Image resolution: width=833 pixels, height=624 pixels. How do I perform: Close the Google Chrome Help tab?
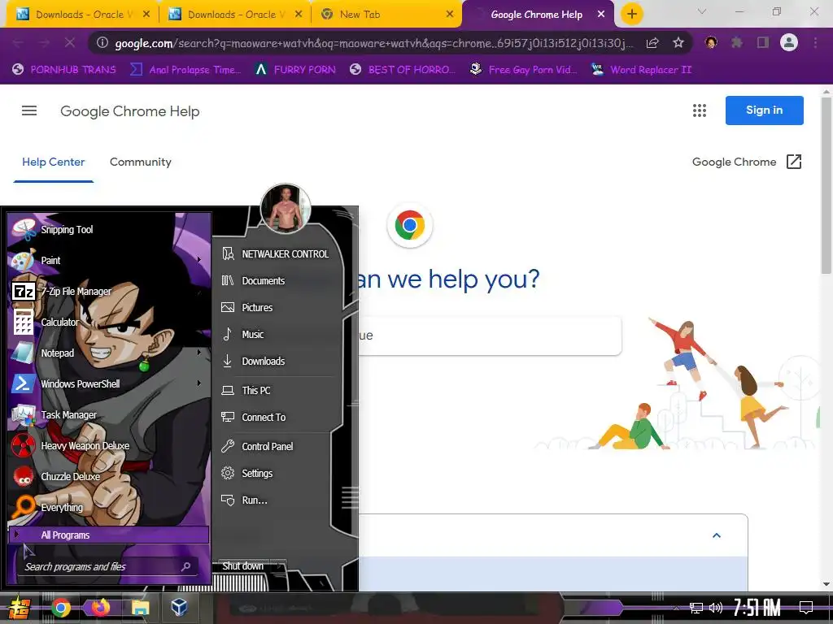tap(601, 15)
